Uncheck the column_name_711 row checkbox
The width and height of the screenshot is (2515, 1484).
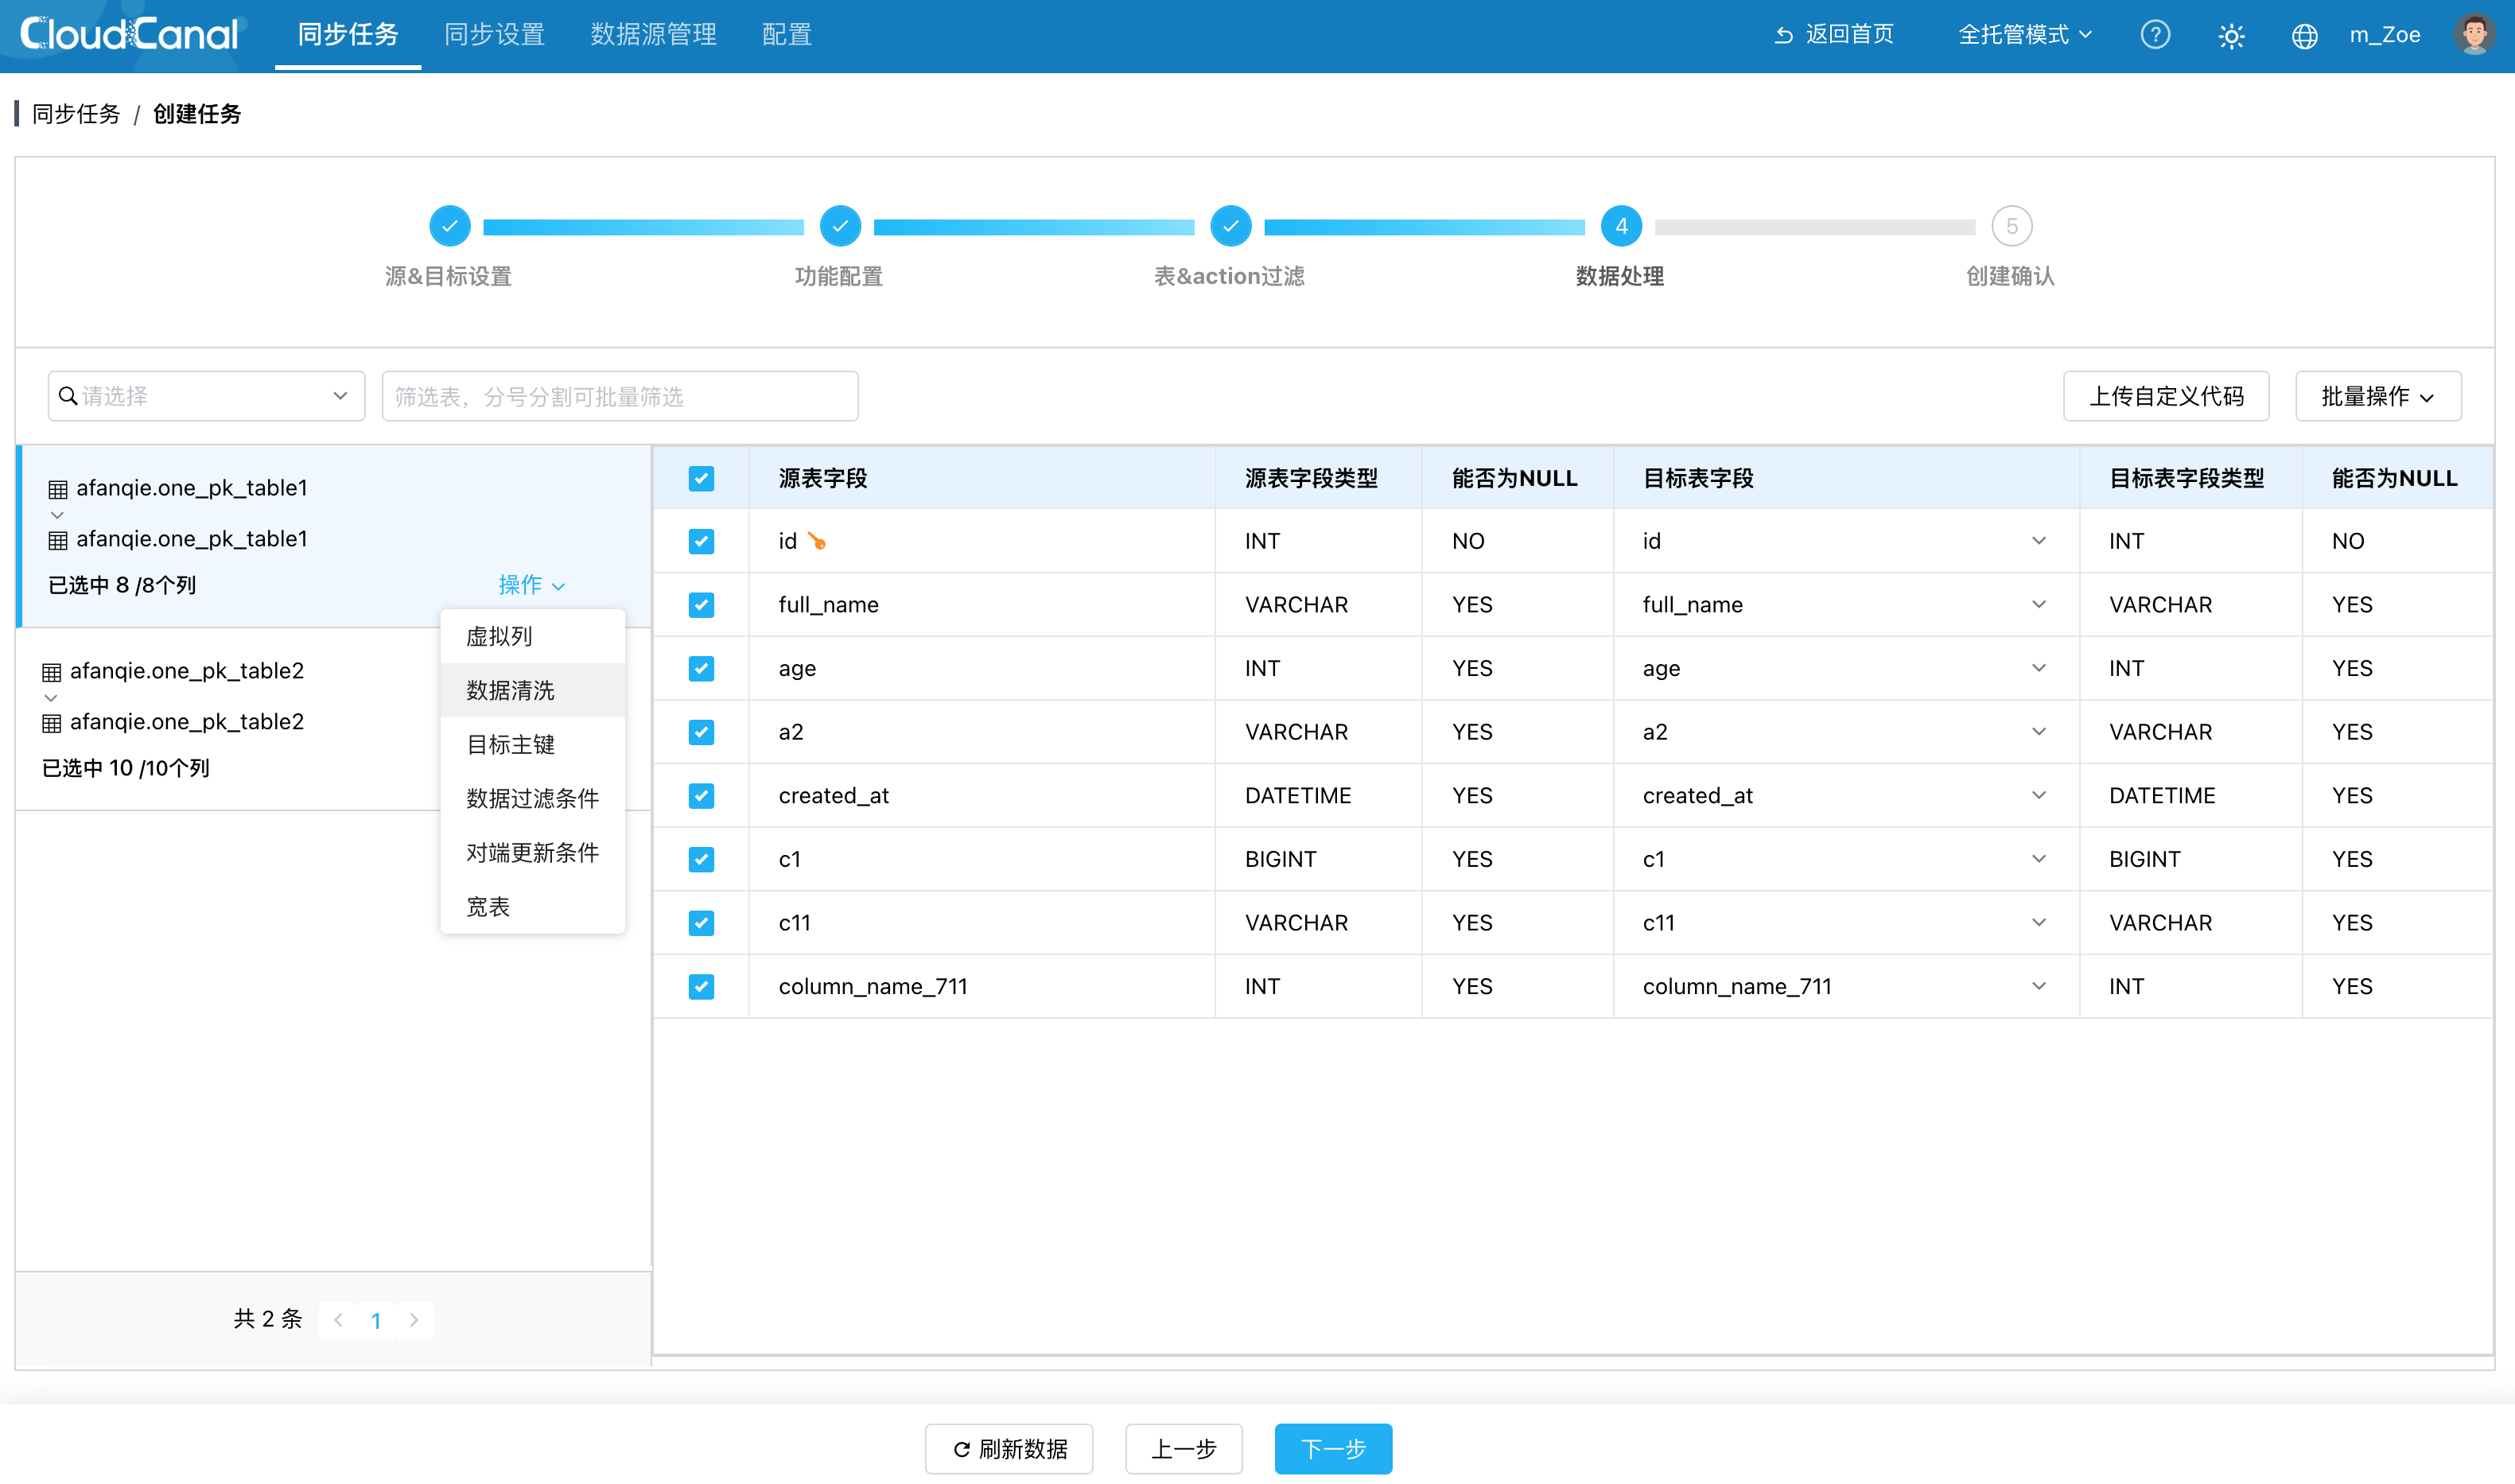[x=701, y=986]
